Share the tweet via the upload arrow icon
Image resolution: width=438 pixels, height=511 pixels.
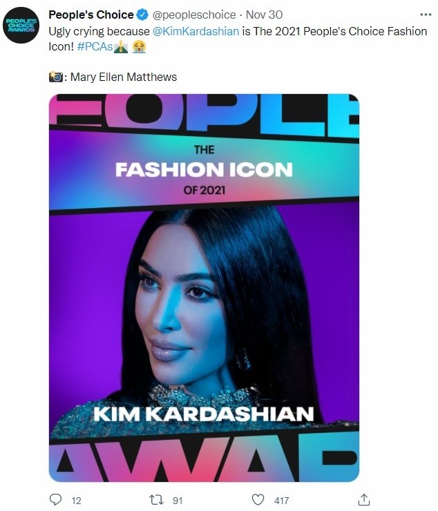[x=365, y=499]
